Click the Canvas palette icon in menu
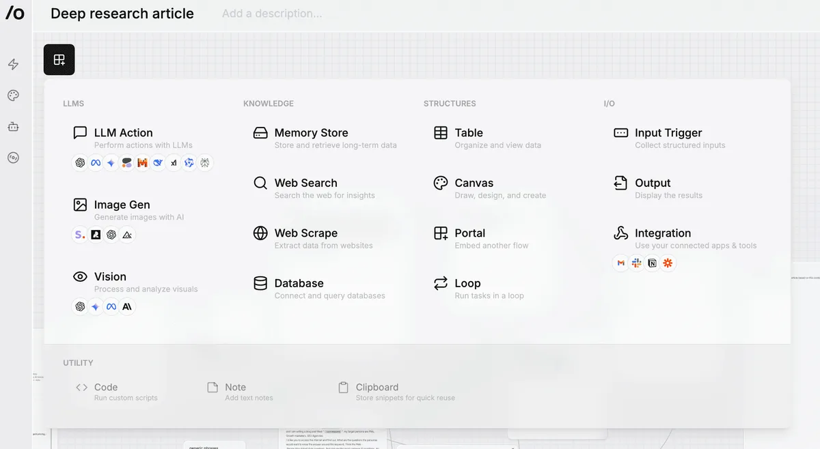820x449 pixels. pos(441,183)
